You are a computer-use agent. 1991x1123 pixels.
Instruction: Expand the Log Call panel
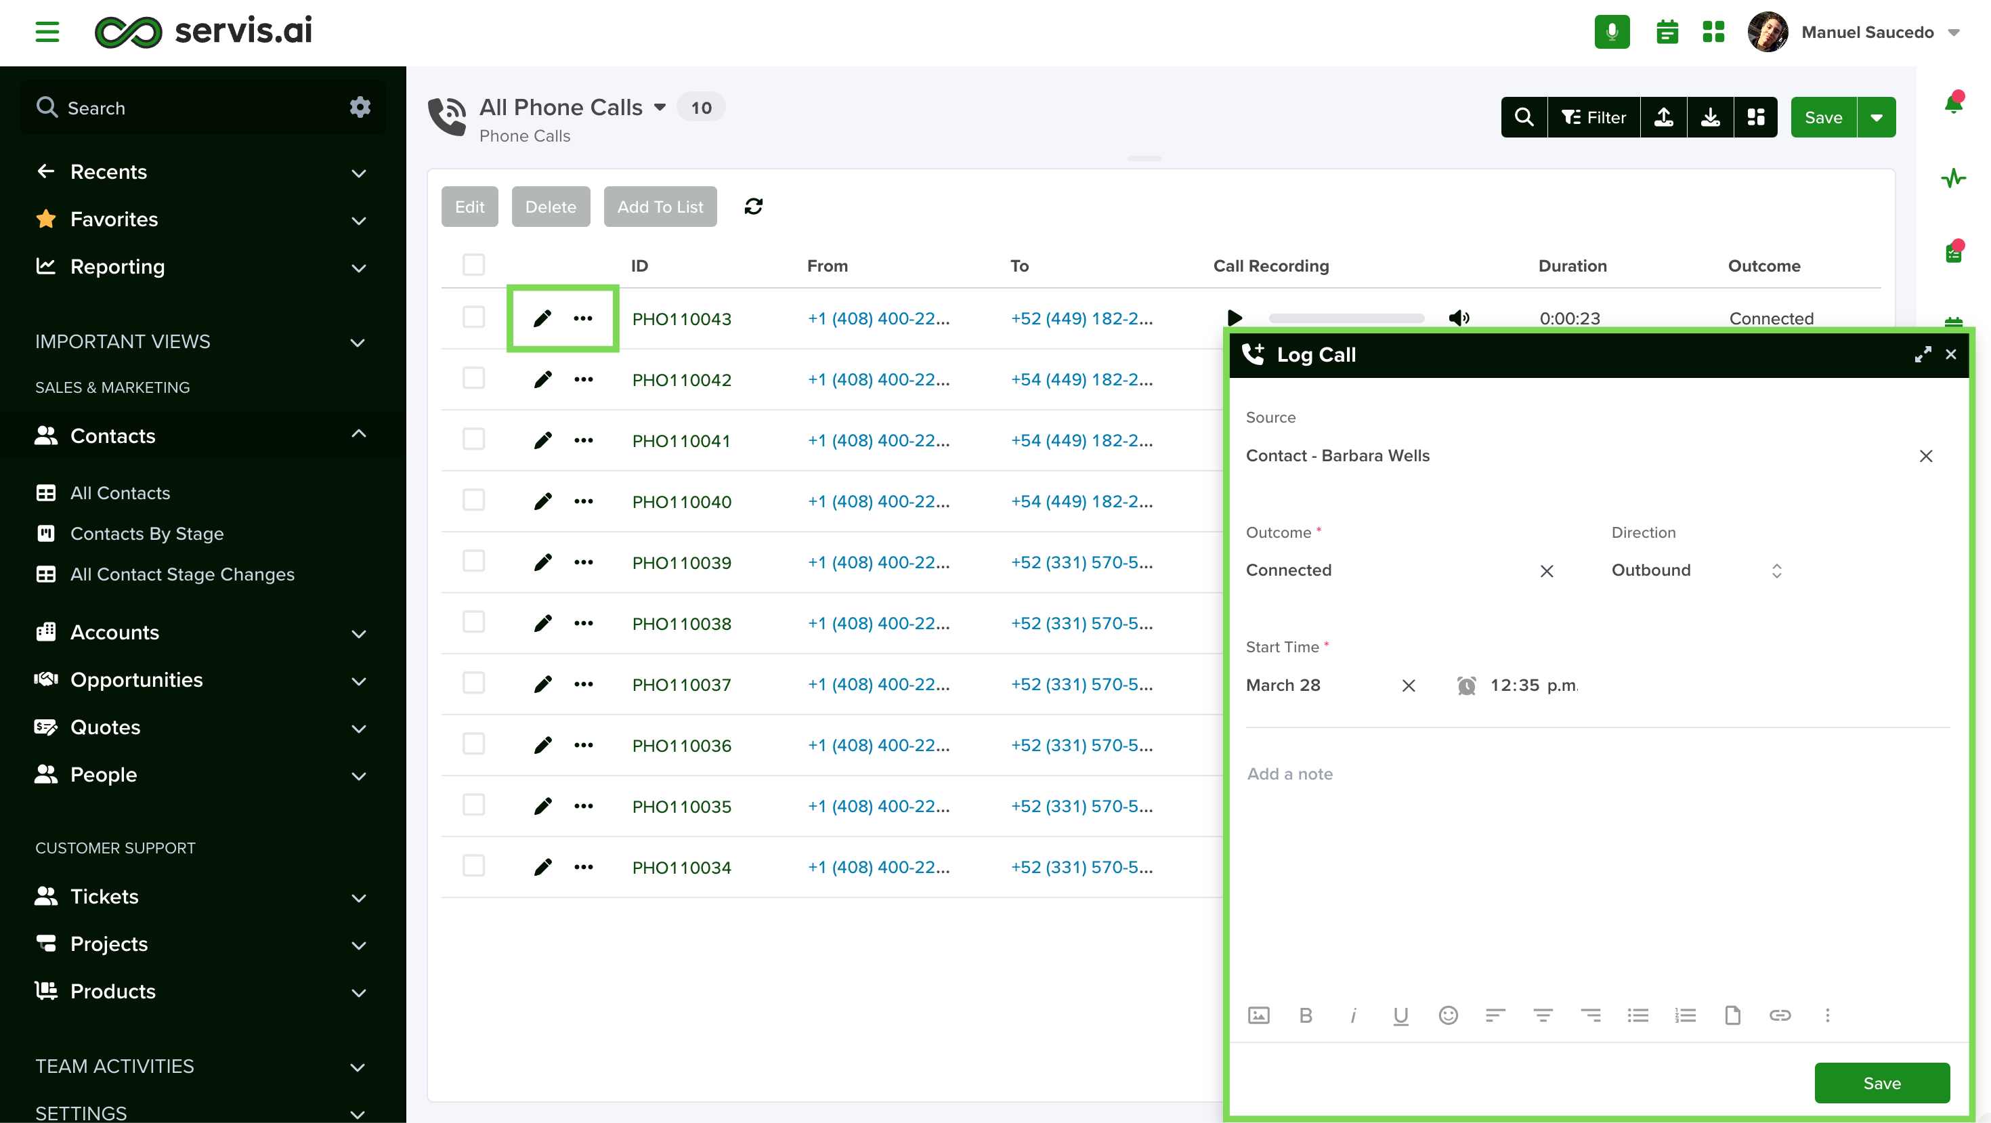coord(1923,355)
